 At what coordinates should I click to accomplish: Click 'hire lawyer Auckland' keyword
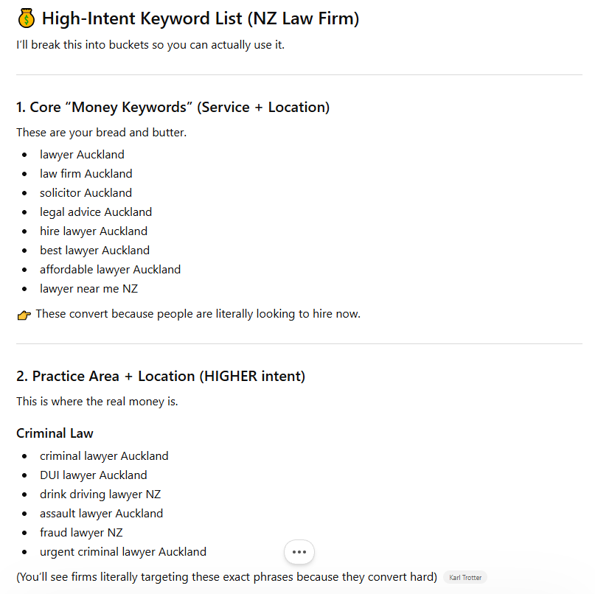tap(94, 231)
